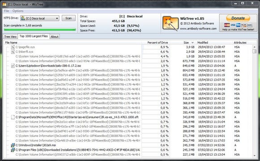Click the green scan progress bar
Viewport: 260px width, 161px height.
pyautogui.click(x=40, y=30)
